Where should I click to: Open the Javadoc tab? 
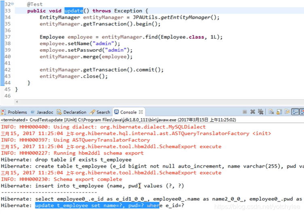(42, 112)
